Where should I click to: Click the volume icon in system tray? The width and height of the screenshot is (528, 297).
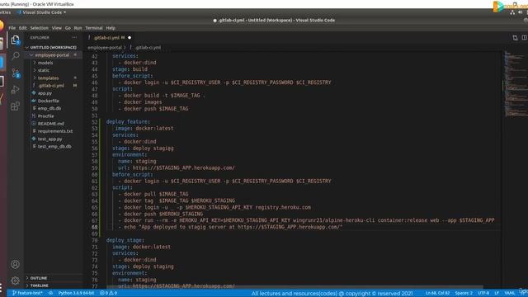click(521, 12)
